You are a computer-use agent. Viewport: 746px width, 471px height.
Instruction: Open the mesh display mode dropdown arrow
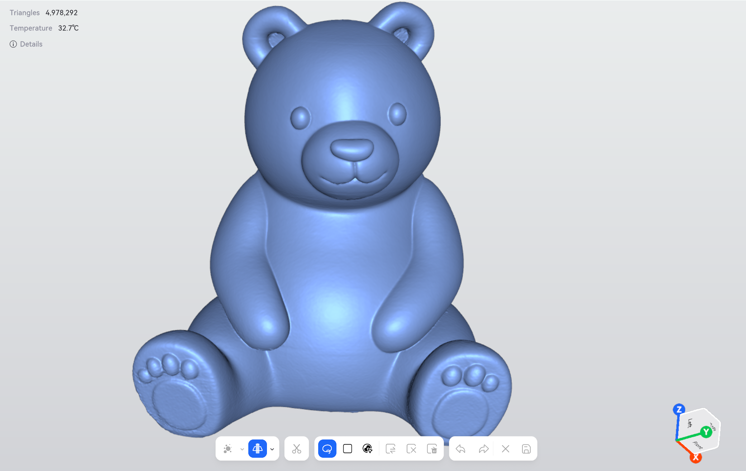tap(272, 449)
